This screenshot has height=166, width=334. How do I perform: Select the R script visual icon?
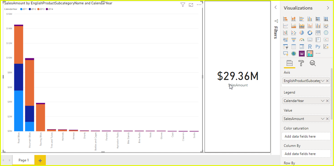(310, 46)
